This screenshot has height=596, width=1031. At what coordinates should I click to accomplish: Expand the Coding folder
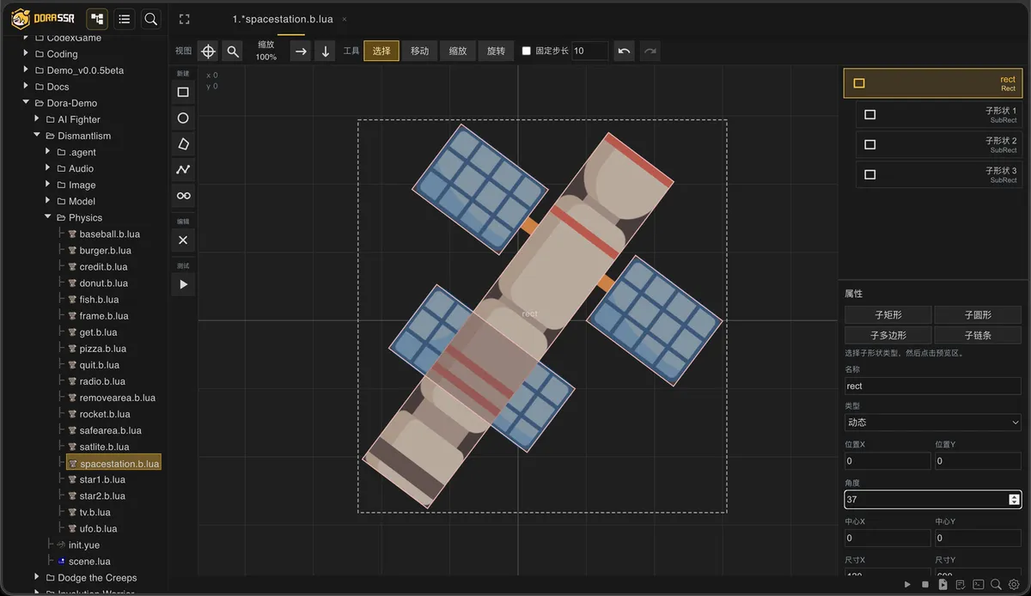[x=26, y=54]
